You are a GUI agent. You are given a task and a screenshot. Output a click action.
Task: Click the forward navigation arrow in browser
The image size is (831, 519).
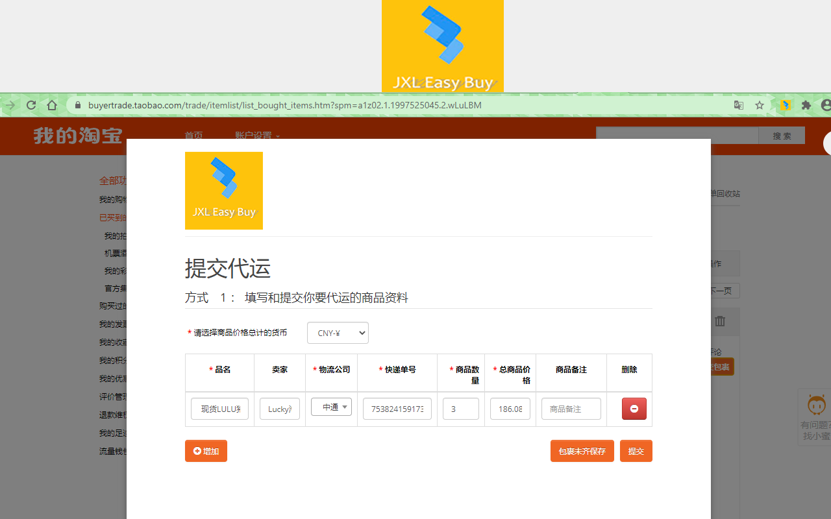click(10, 105)
